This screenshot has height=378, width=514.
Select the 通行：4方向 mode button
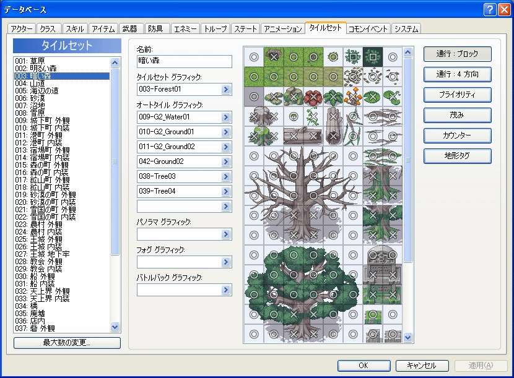pos(457,74)
